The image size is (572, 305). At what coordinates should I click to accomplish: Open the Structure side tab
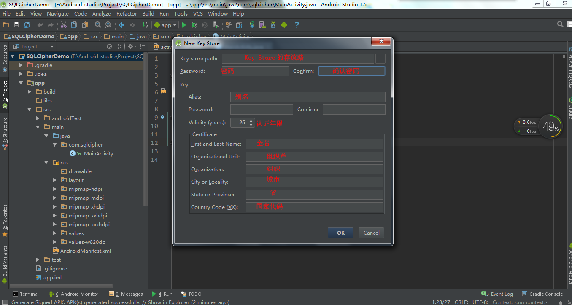coord(5,134)
